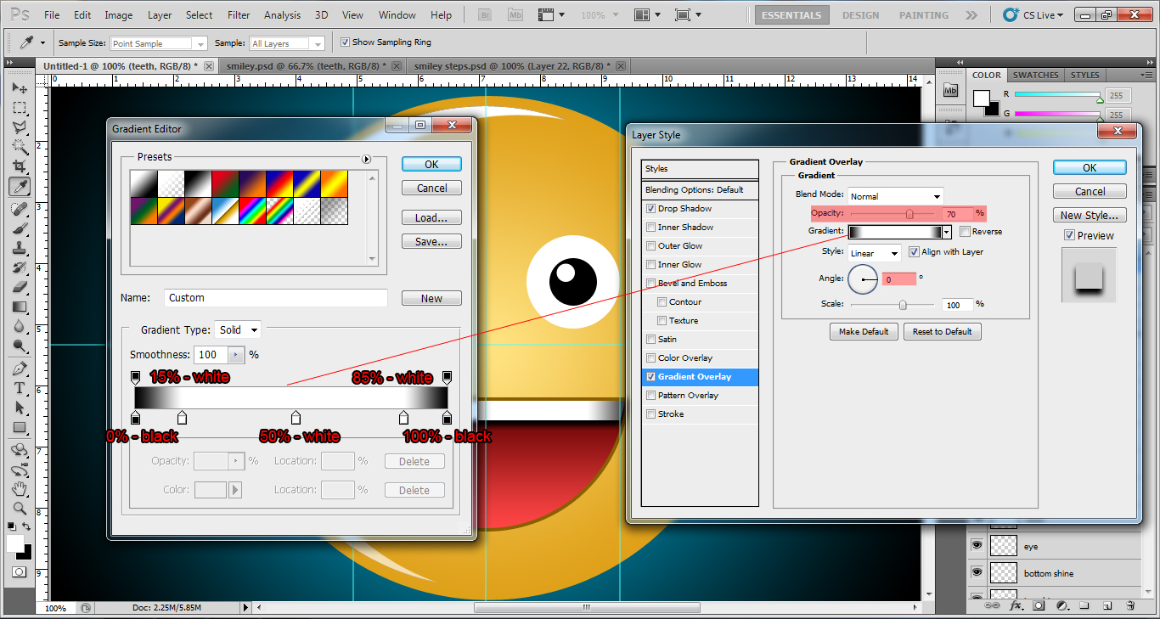1160x619 pixels.
Task: Open the Layer menu
Action: (x=160, y=15)
